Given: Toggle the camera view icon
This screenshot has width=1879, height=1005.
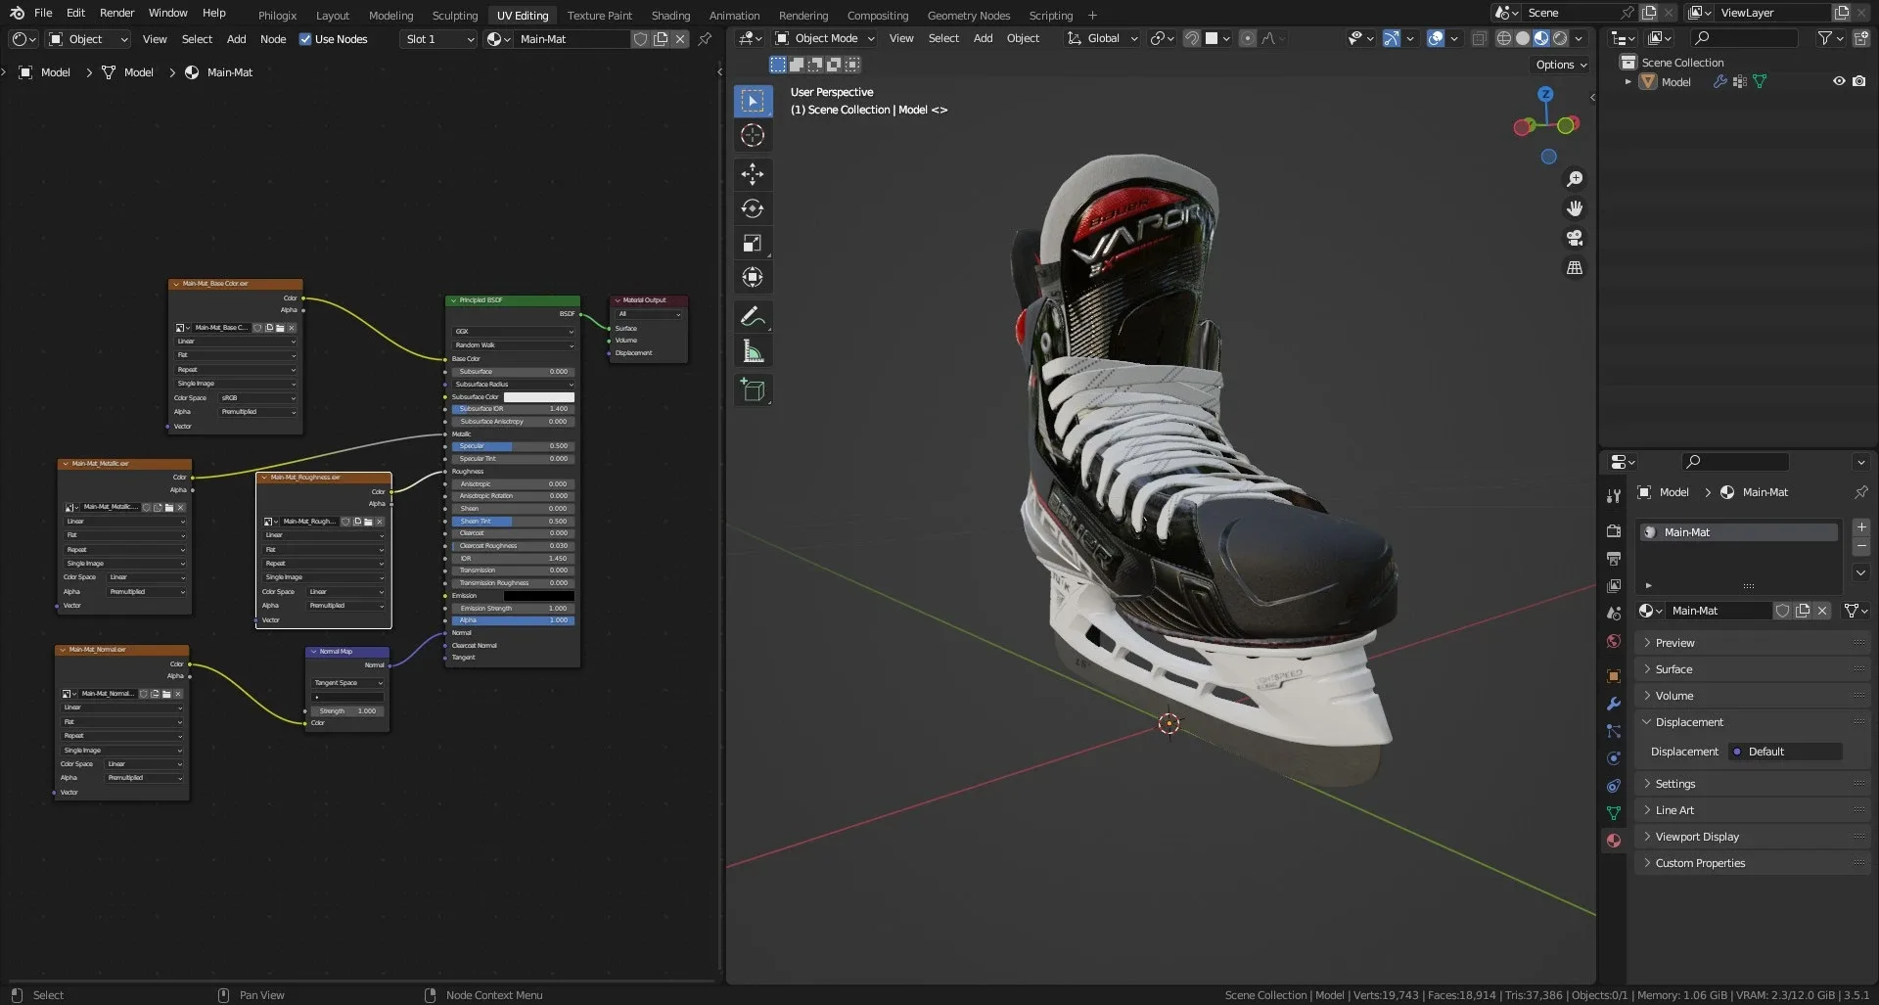Looking at the screenshot, I should (1575, 238).
